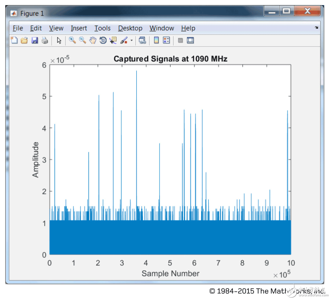Enable the Rotate 3D tool
The image size is (331, 300).
point(103,40)
